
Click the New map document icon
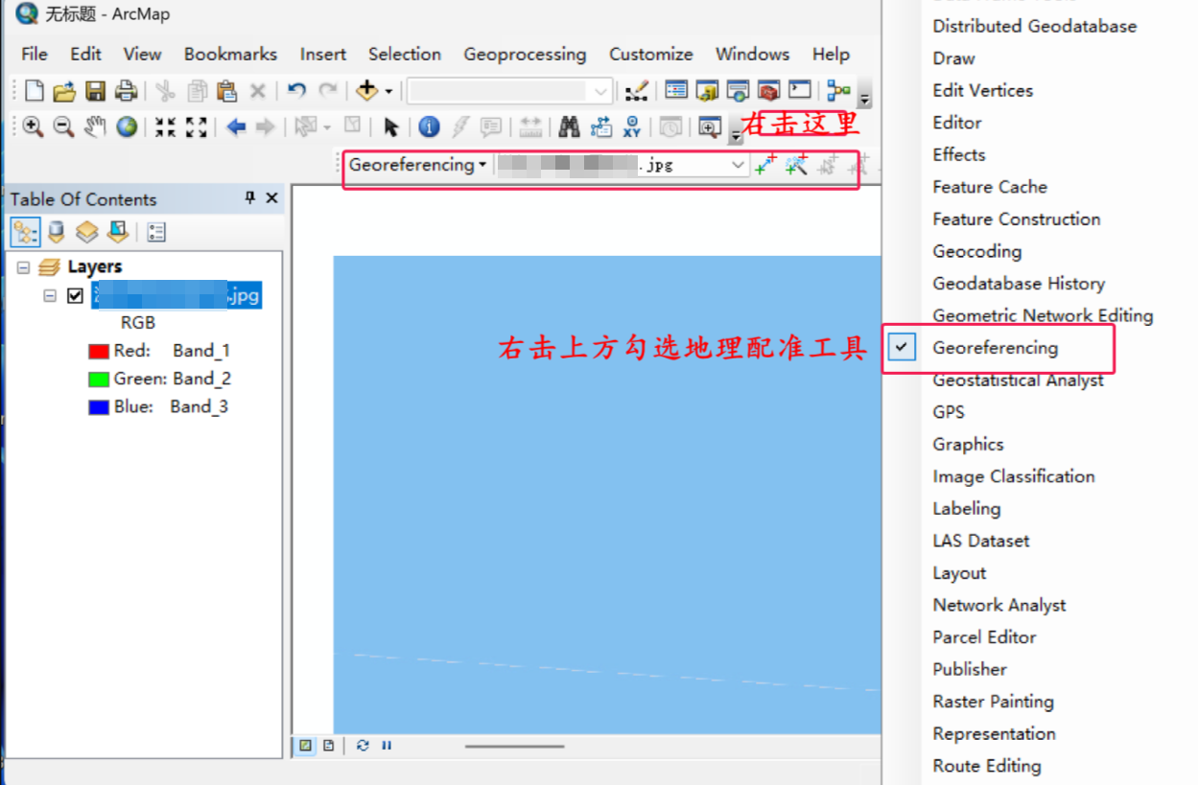coord(35,91)
